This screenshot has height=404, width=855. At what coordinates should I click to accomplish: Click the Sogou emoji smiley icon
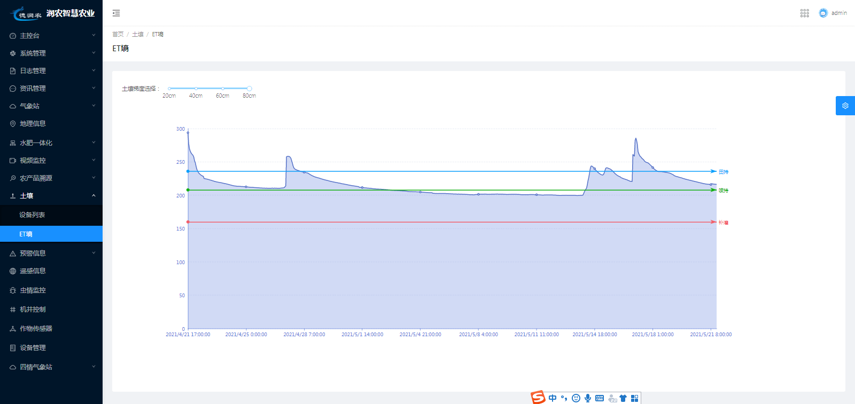pyautogui.click(x=576, y=398)
